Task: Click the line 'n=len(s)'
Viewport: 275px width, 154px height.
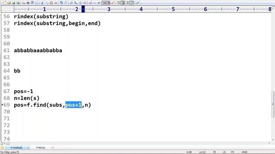Action: point(27,98)
